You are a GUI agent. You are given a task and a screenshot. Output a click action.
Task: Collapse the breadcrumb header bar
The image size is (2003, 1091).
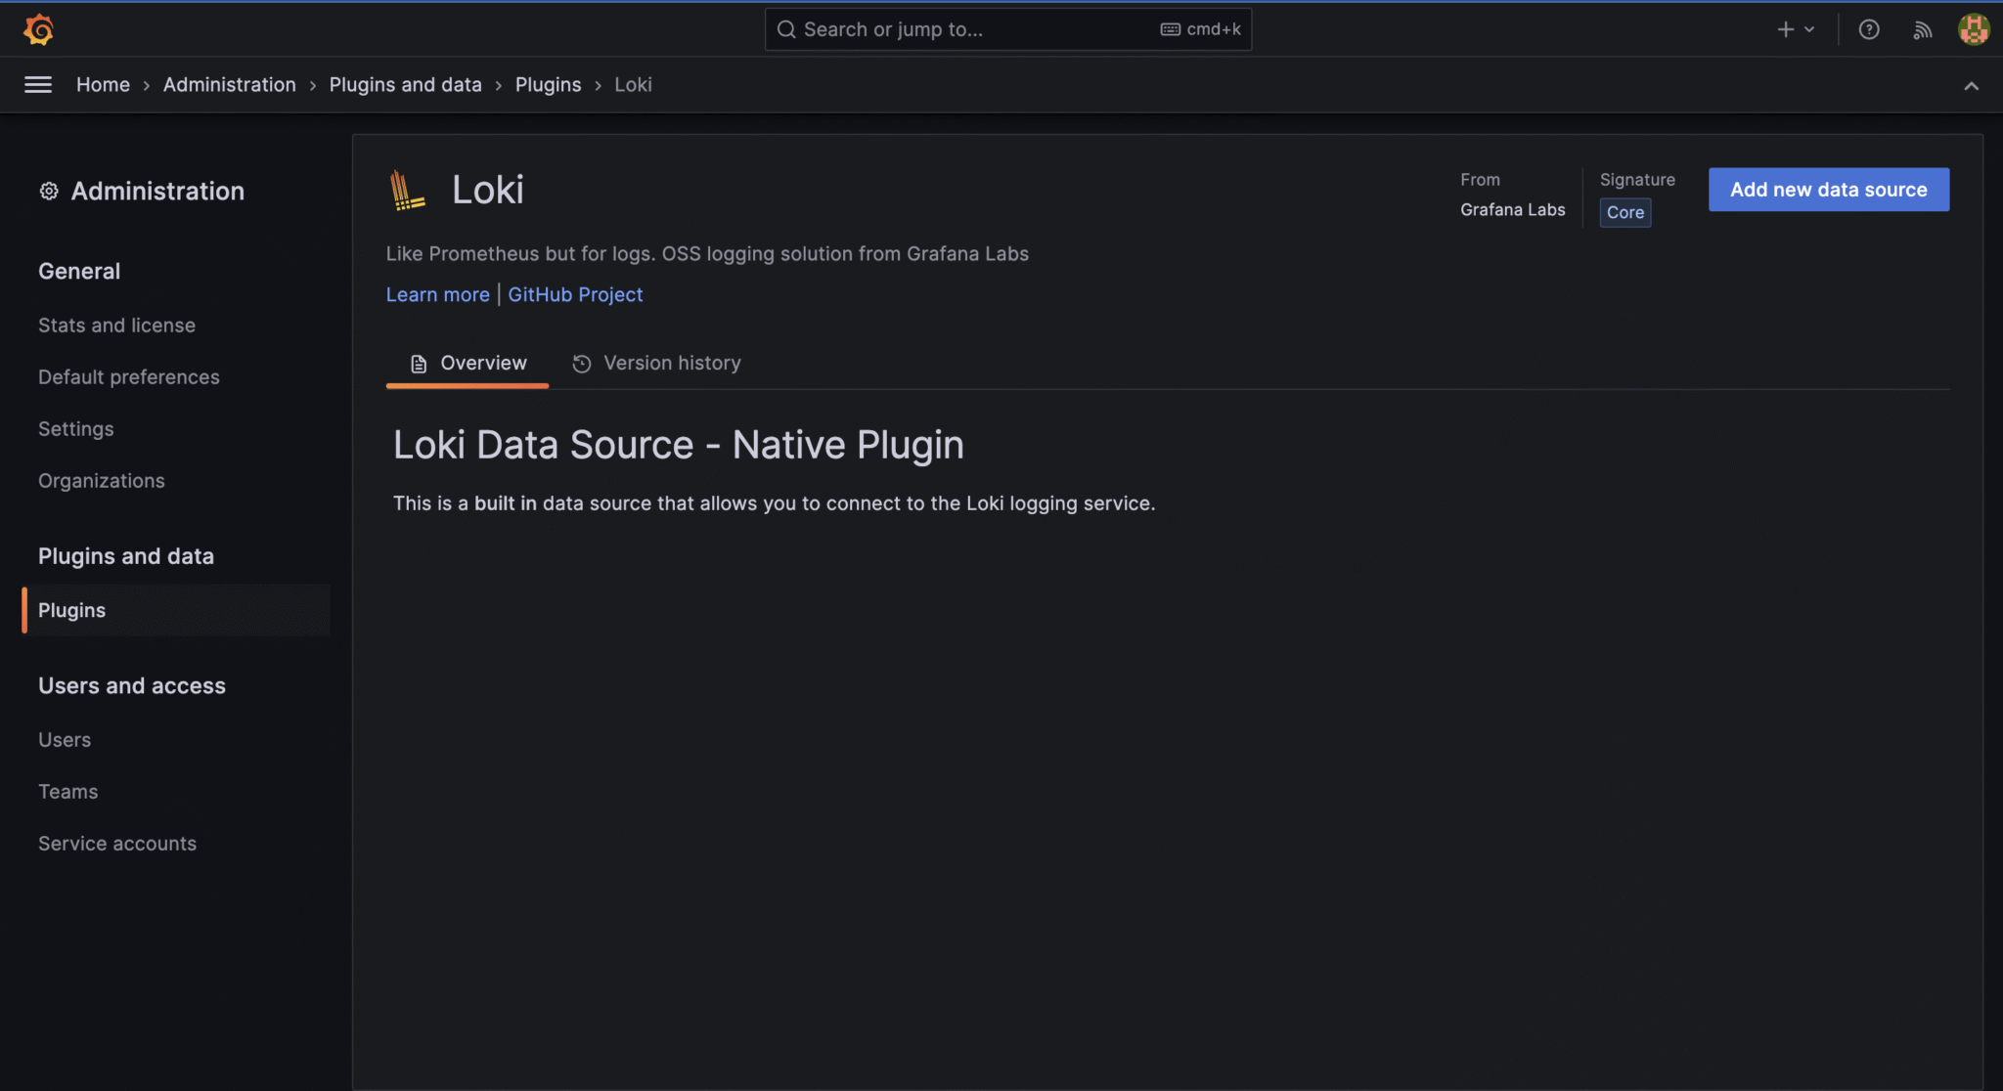(x=1972, y=85)
